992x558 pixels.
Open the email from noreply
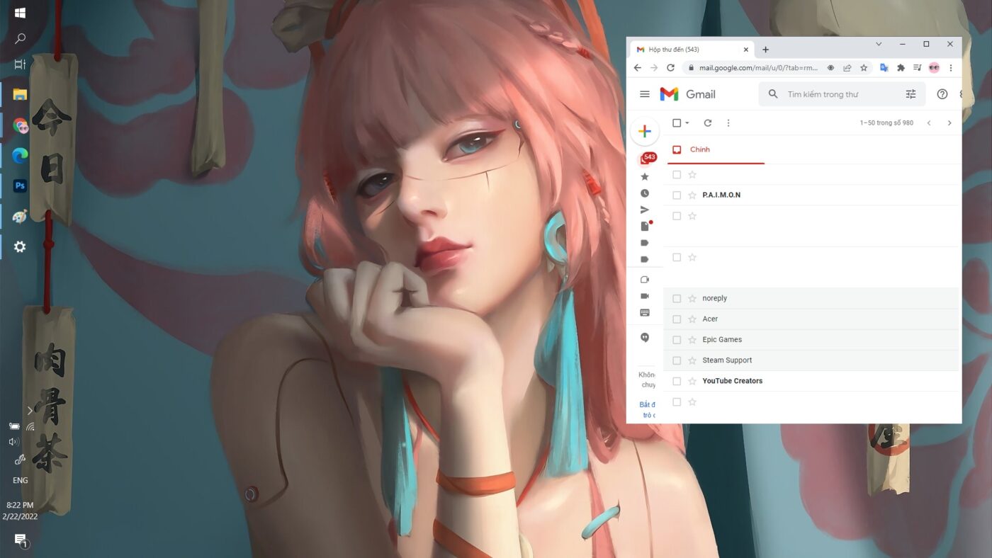point(811,299)
